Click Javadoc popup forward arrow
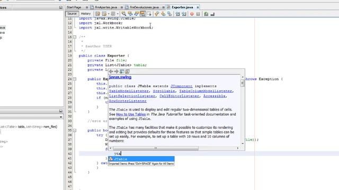The image size is (339, 190). [117, 71]
